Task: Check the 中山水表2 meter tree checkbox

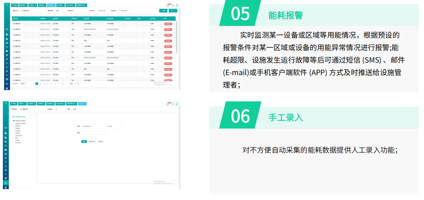Action: coord(14,143)
